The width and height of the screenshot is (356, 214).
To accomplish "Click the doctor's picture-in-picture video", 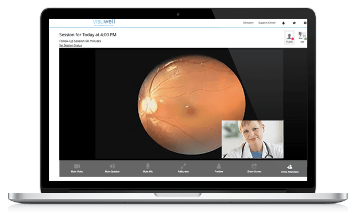I will 253,139.
